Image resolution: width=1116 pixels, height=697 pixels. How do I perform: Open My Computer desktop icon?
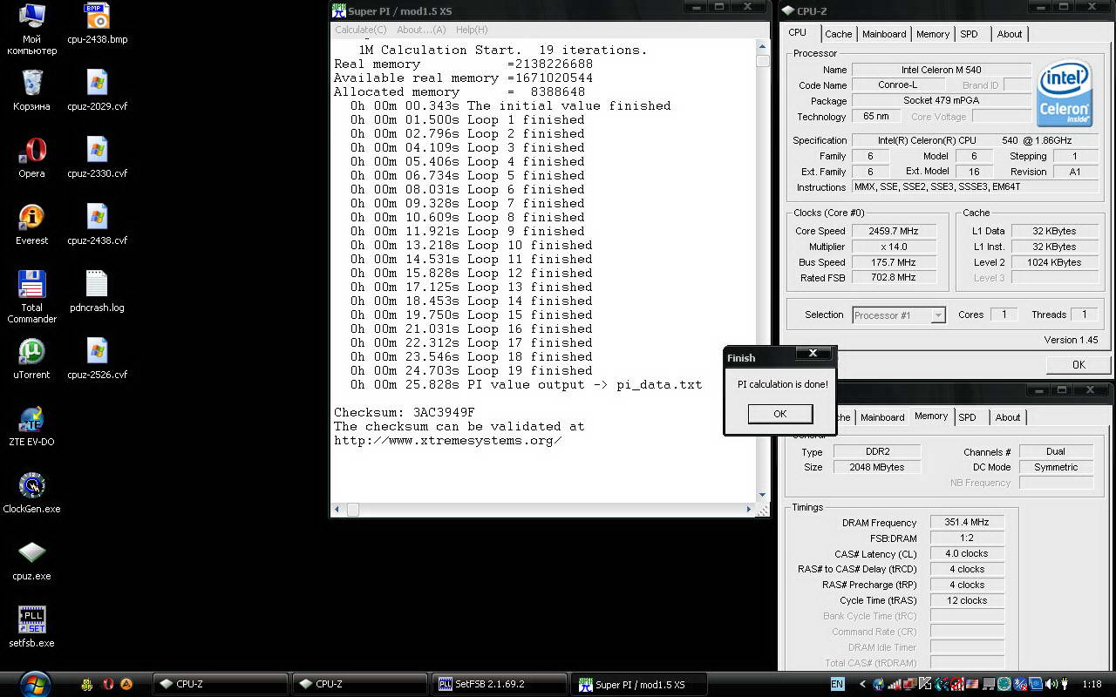tap(31, 28)
